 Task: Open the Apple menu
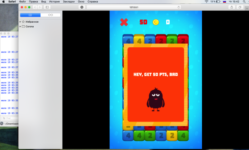3,2
